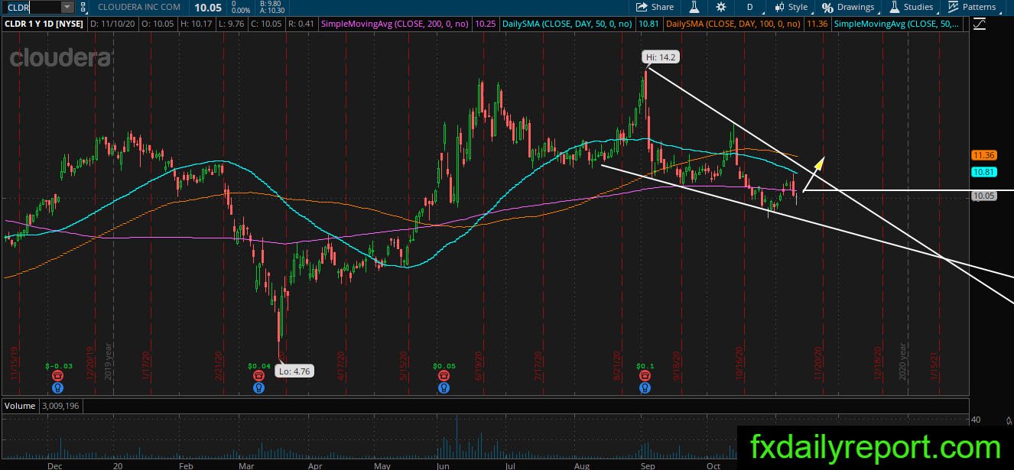This screenshot has height=470, width=1014.
Task: Click the magenta 10.25 SMA value
Action: point(485,24)
